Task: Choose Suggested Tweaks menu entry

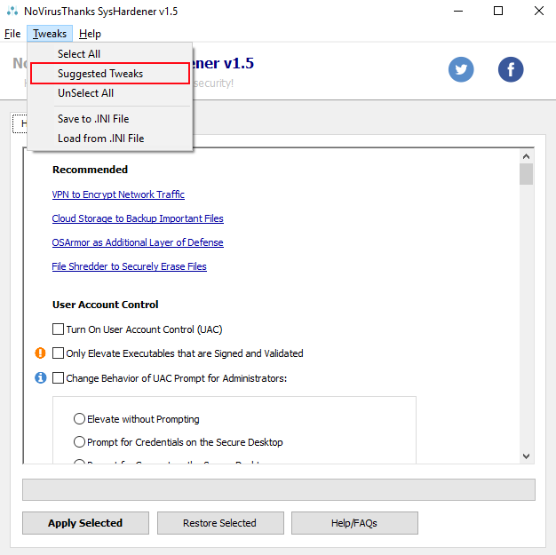Action: tap(110, 74)
